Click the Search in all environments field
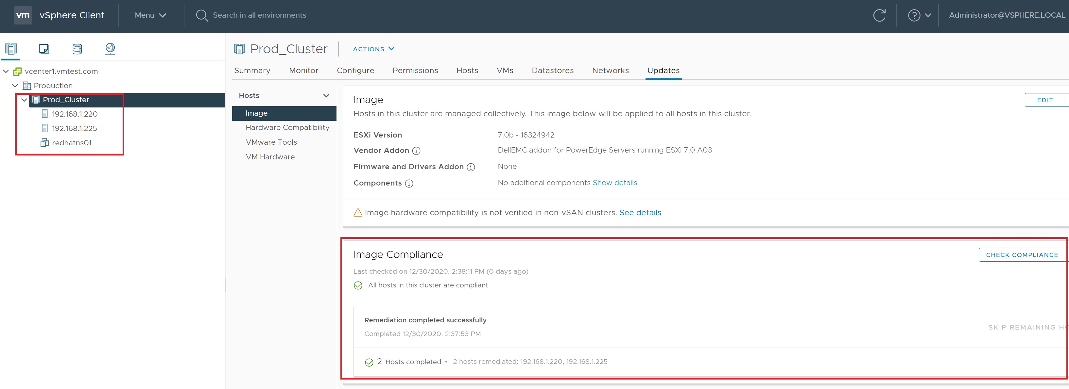1069x389 pixels. coord(259,15)
